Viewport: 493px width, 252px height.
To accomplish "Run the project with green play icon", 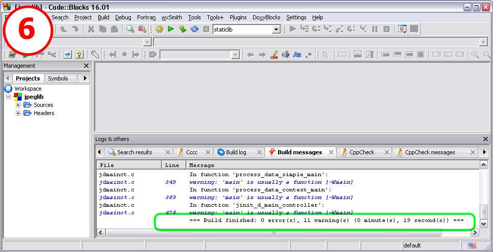I will (x=171, y=29).
